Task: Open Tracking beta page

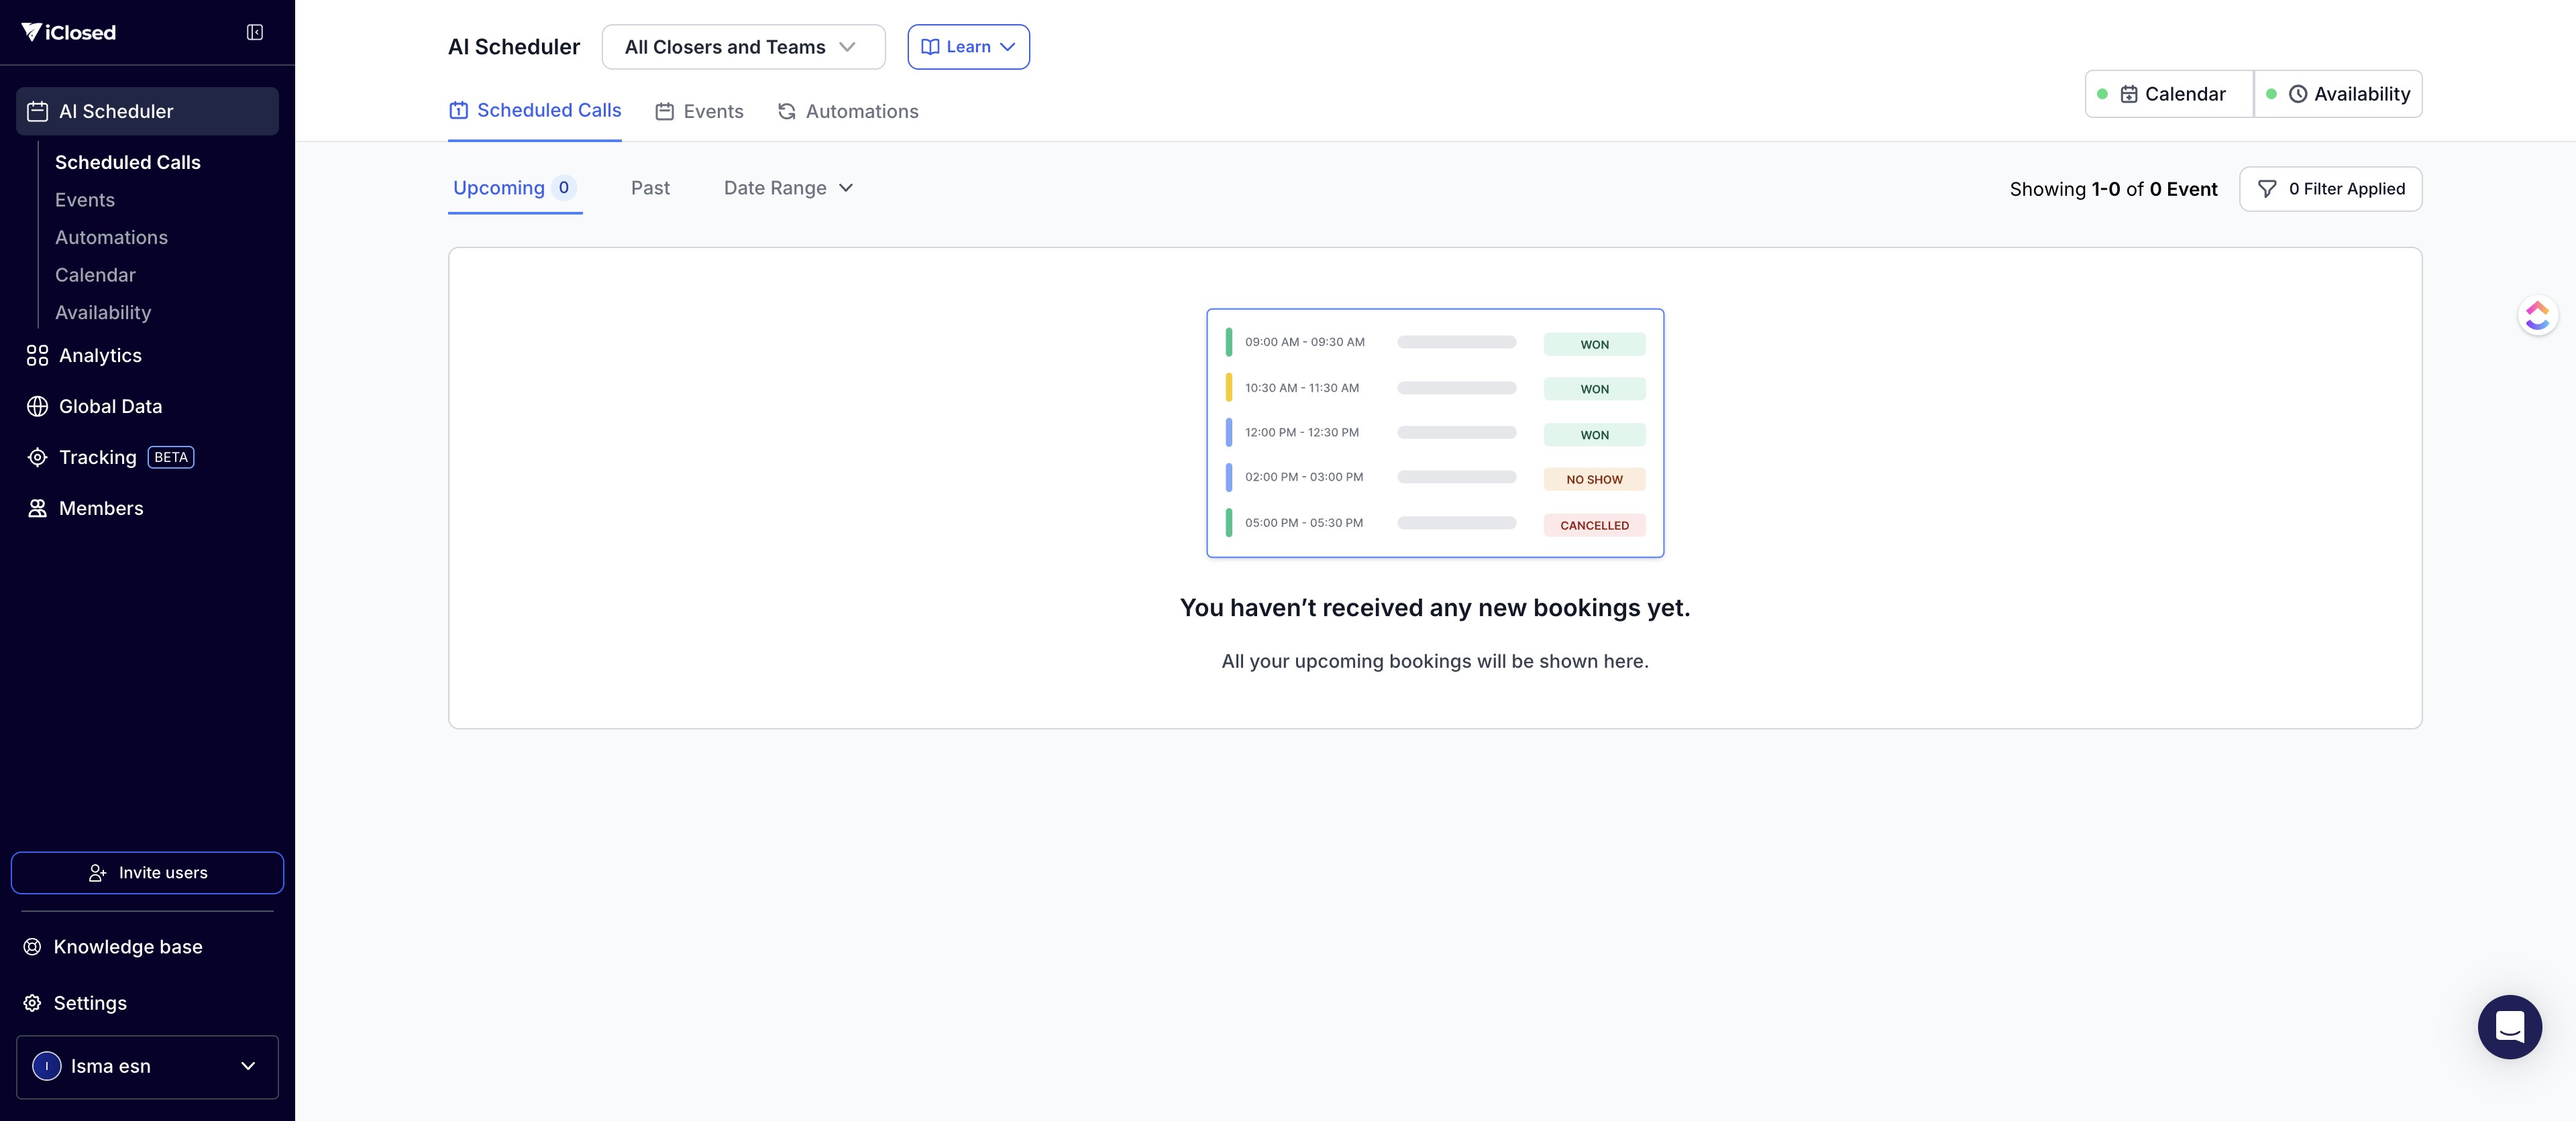Action: pos(98,458)
